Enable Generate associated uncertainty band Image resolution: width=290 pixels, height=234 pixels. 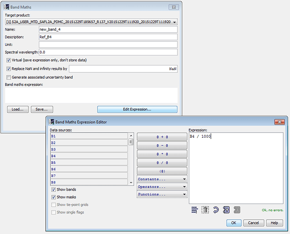pyautogui.click(x=8, y=77)
